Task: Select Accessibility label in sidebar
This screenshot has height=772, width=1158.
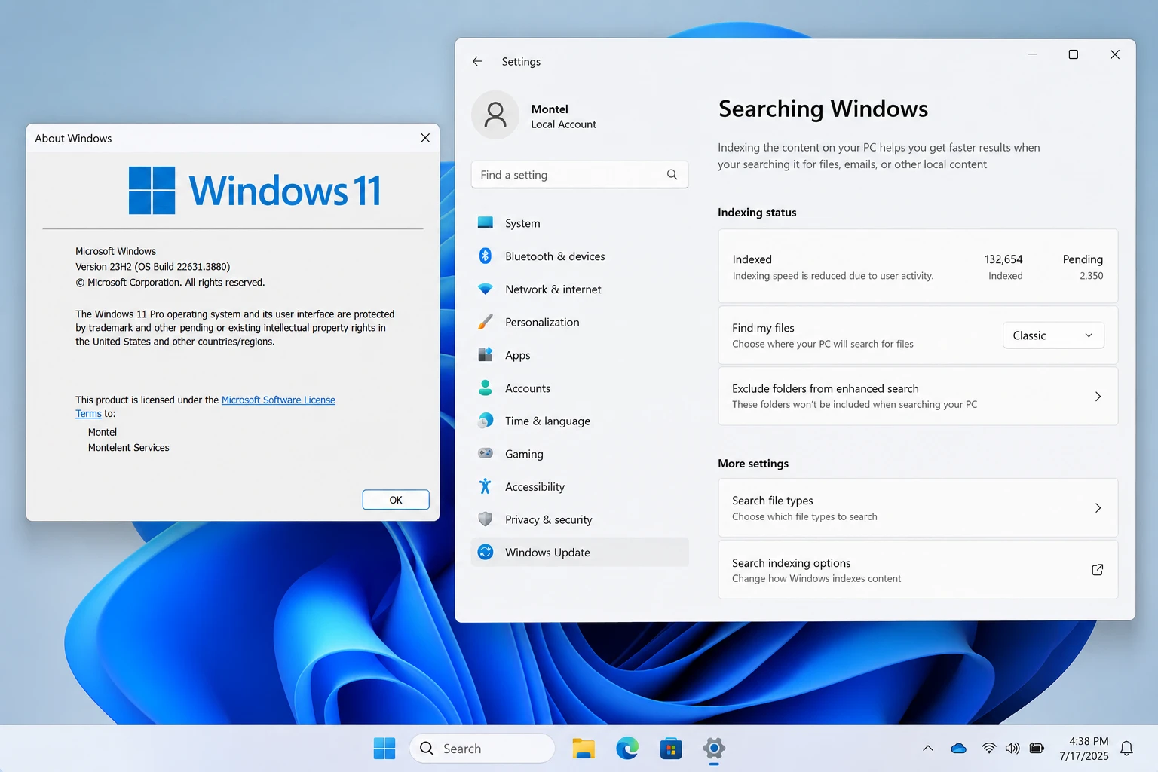Action: (535, 487)
